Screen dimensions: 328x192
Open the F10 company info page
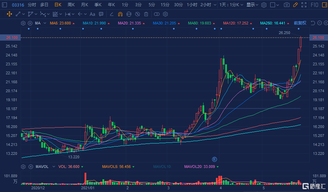pyautogui.click(x=314, y=5)
